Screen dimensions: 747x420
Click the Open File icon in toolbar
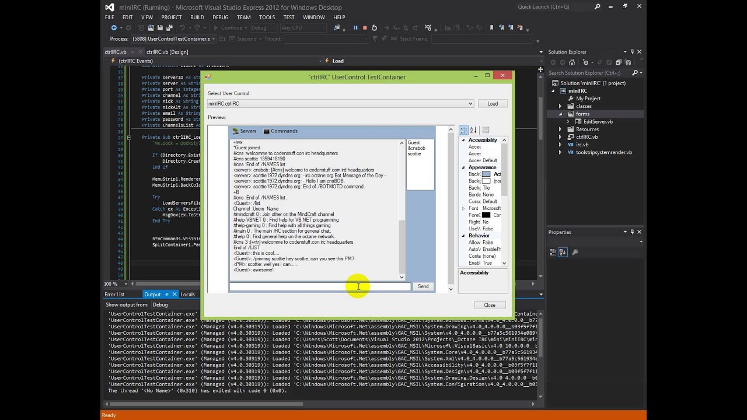[x=151, y=27]
